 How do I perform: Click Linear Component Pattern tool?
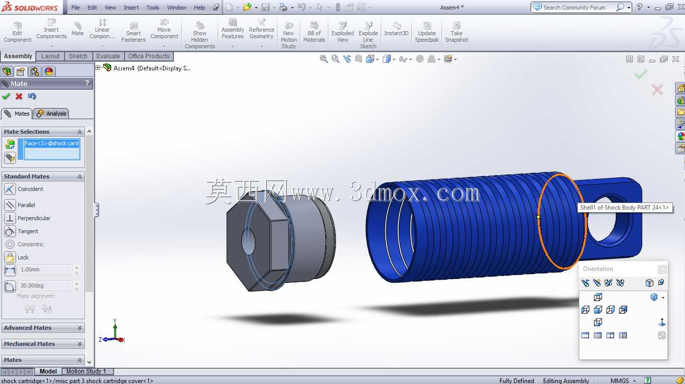[x=103, y=29]
